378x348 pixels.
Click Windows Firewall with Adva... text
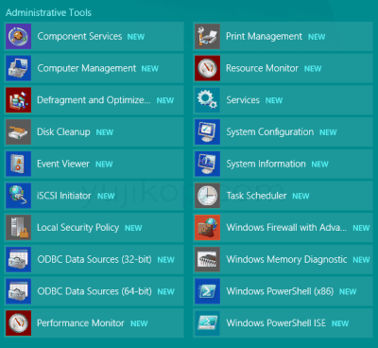pyautogui.click(x=286, y=228)
